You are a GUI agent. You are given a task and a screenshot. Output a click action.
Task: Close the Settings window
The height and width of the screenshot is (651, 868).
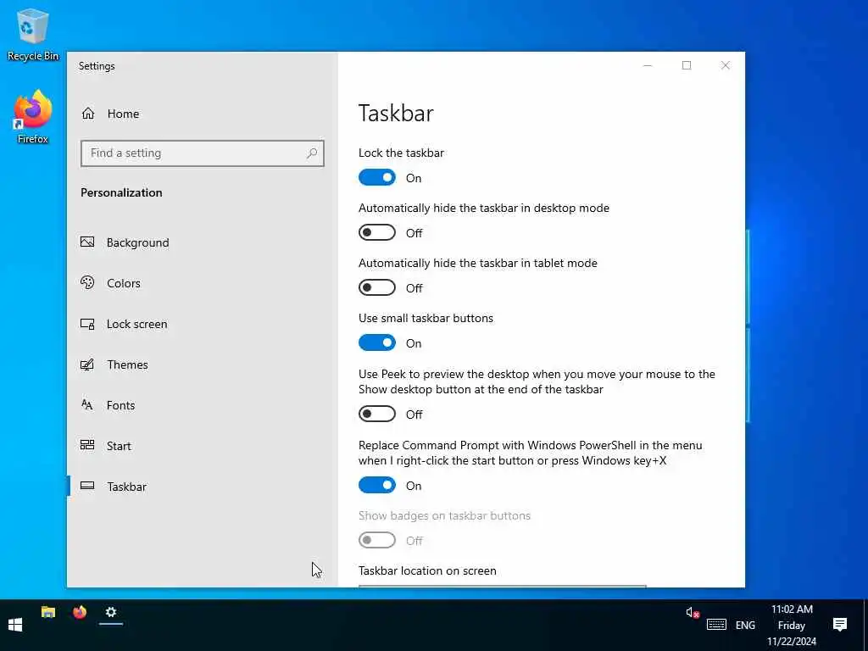[726, 65]
